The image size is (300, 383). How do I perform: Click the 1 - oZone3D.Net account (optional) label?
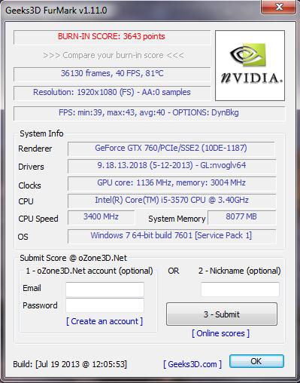(89, 271)
